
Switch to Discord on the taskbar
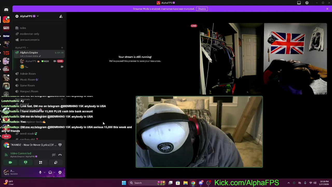(200, 183)
